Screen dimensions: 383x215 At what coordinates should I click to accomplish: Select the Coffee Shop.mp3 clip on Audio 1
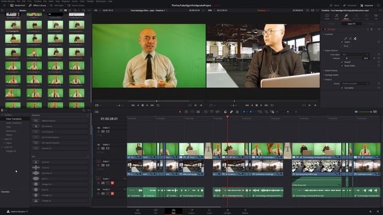(317, 182)
